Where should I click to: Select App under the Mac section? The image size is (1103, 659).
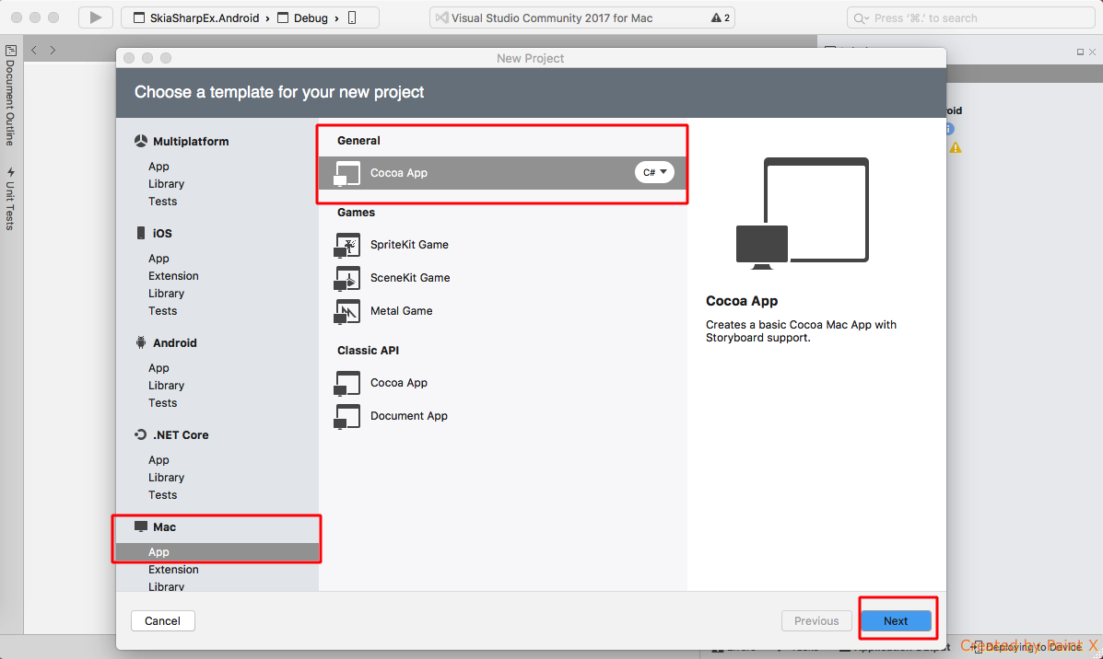click(217, 552)
